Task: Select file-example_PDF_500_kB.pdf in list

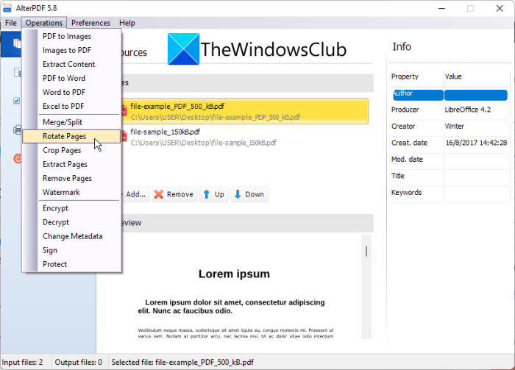Action: click(245, 111)
